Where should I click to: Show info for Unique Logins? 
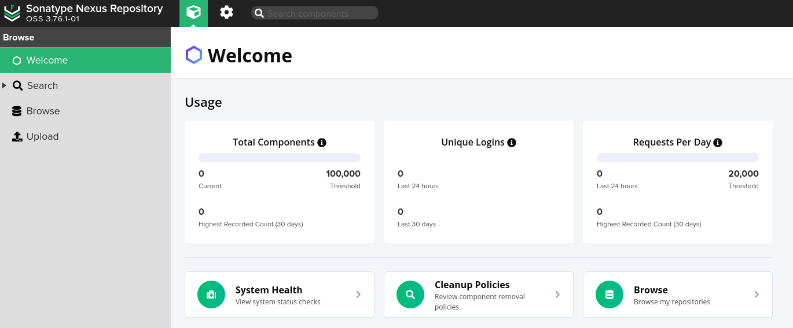(512, 143)
